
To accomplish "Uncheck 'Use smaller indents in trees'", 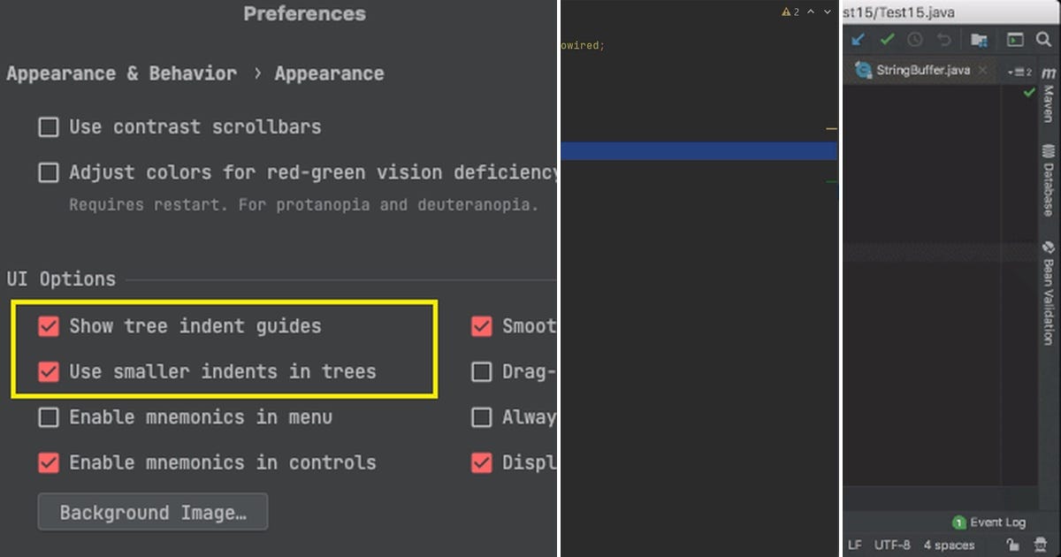I will [49, 371].
